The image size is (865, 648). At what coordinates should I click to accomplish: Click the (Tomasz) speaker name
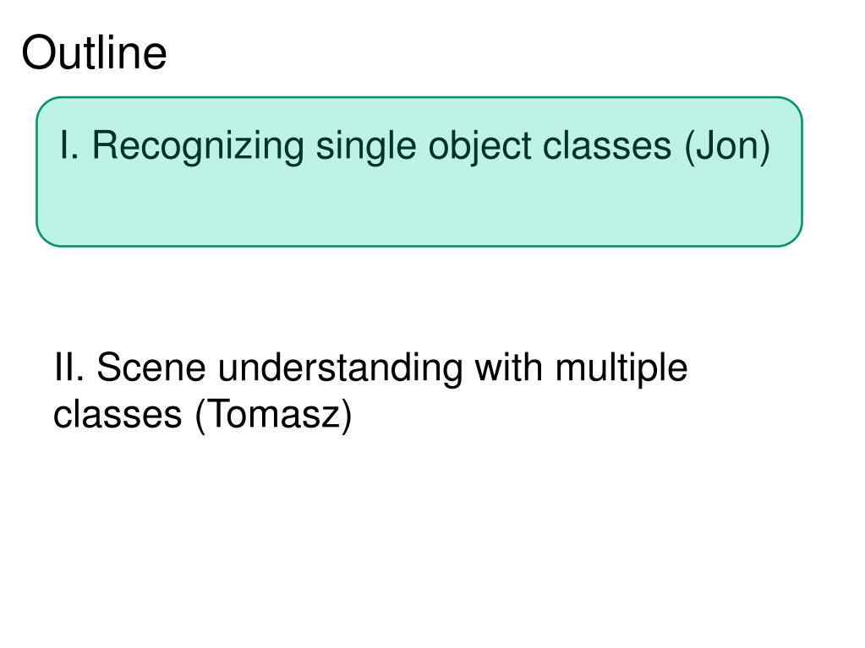point(273,414)
